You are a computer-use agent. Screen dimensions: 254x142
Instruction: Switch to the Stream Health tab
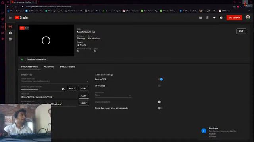coord(67,67)
